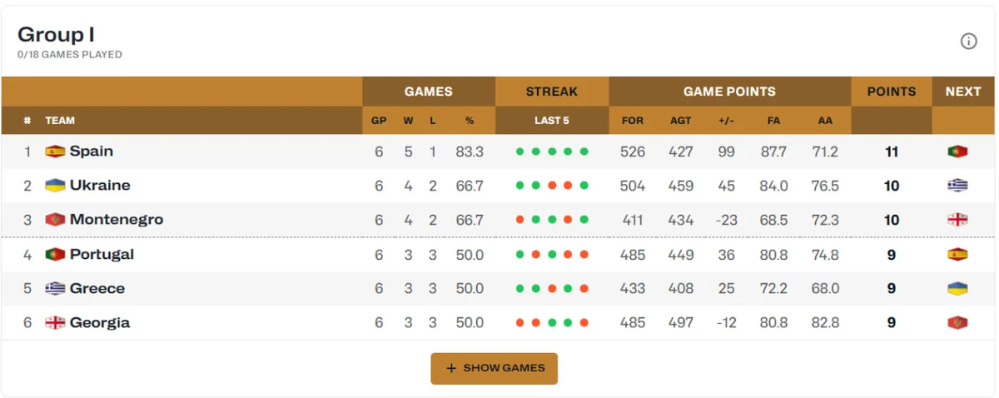Screen dimensions: 999x398
Task: Click Spain's last-five streak dots
Action: [x=552, y=152]
